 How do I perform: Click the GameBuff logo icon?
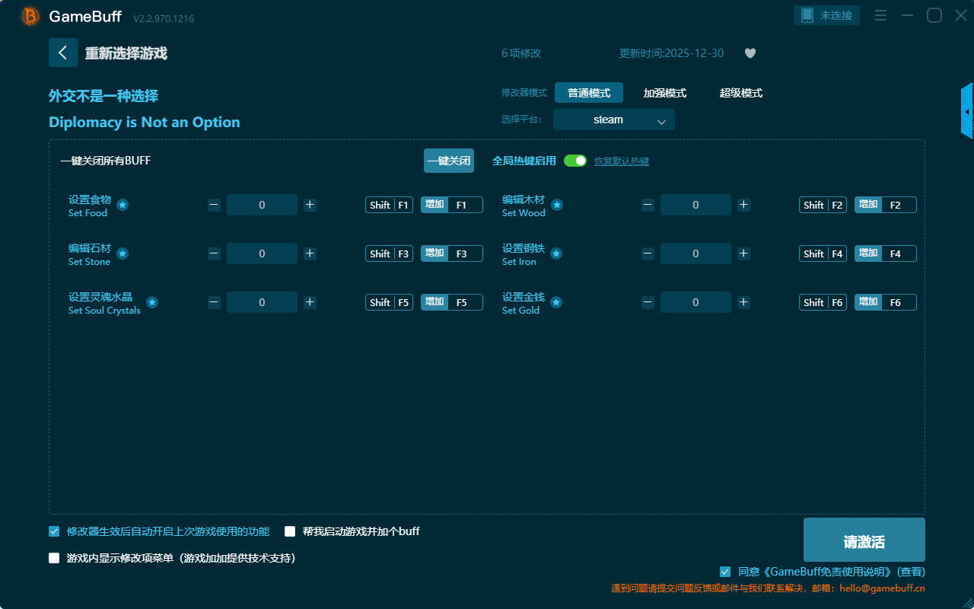30,16
